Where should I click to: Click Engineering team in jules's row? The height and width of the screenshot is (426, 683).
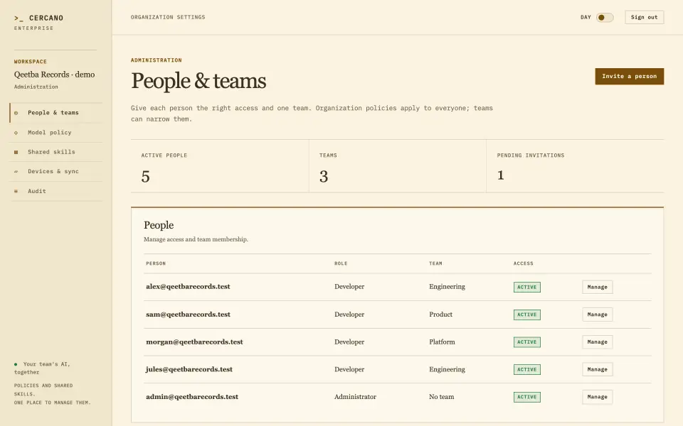[x=447, y=369]
